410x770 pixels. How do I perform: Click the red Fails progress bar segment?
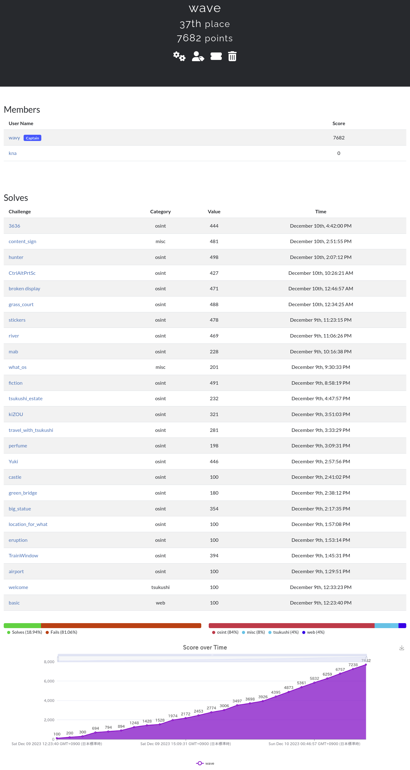click(121, 626)
